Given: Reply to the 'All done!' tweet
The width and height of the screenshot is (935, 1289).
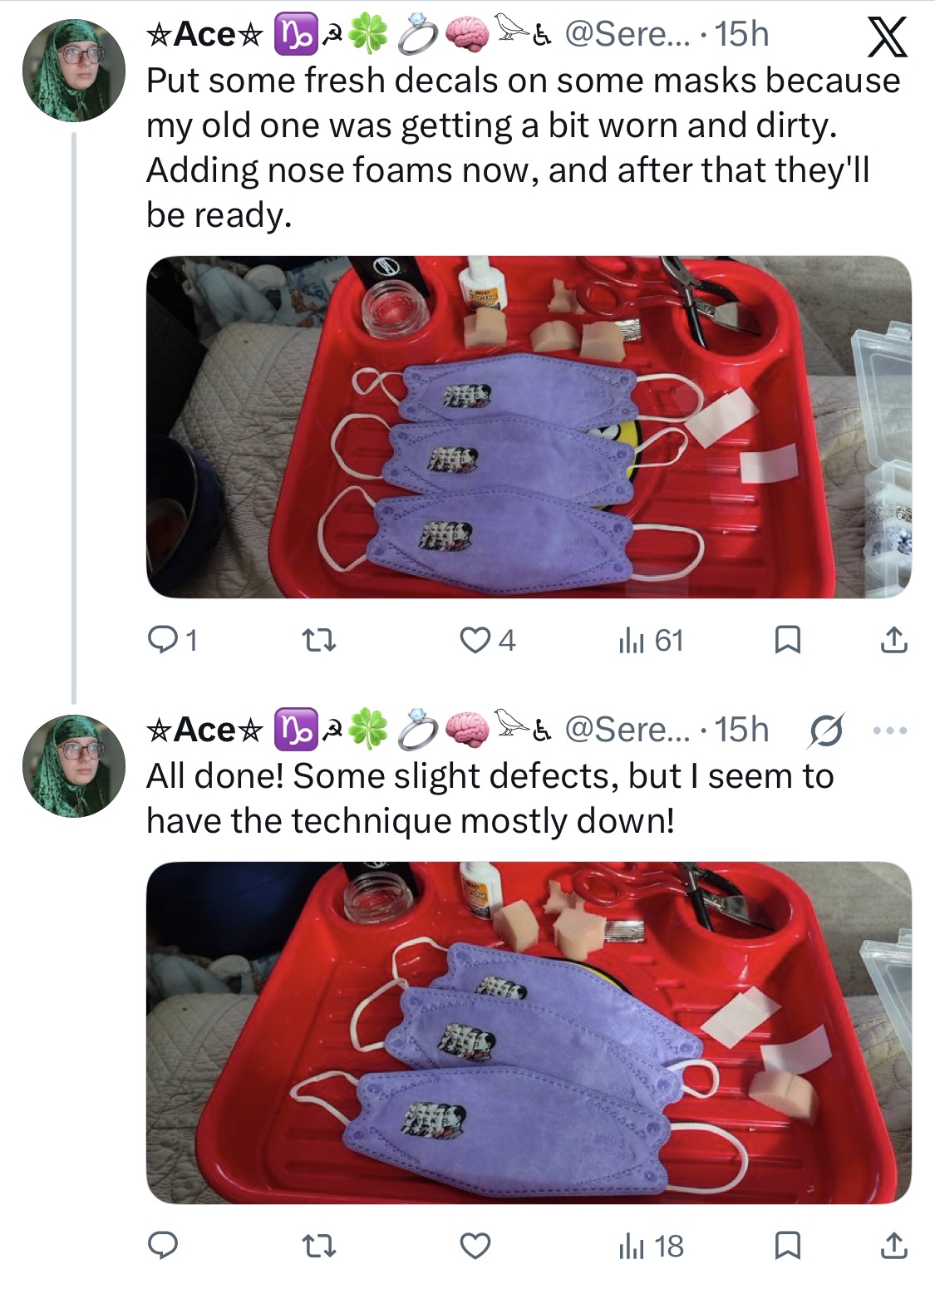Looking at the screenshot, I should pyautogui.click(x=162, y=1246).
